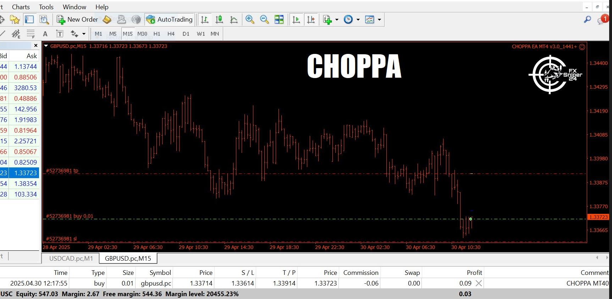Open the search magnifier icon

click(x=588, y=20)
